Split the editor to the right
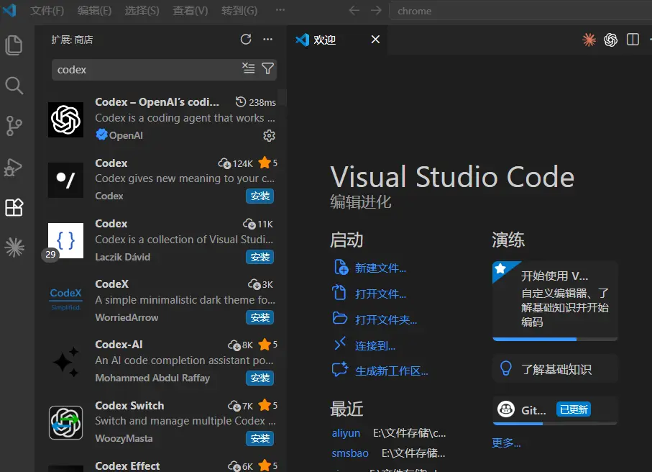 click(633, 40)
